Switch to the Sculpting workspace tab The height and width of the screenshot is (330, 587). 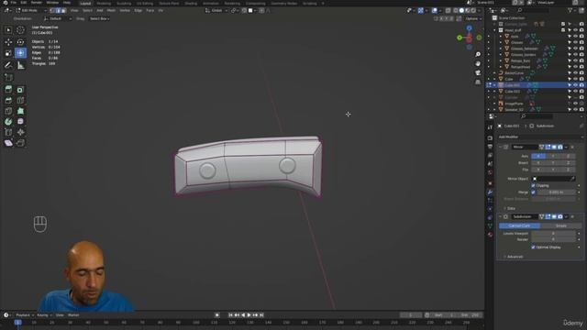124,4
